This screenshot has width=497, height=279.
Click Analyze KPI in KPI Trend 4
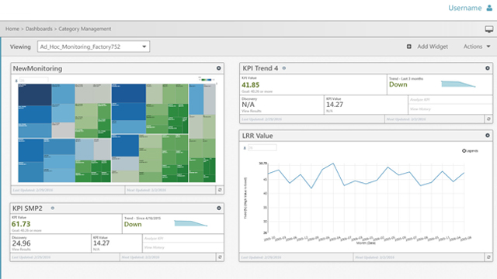click(419, 100)
